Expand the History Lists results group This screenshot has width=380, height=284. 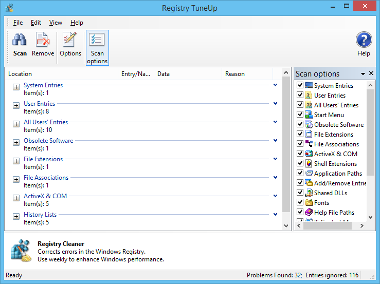point(16,216)
